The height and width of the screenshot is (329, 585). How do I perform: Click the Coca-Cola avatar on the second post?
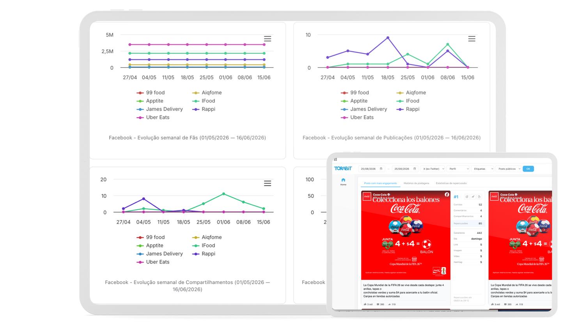pos(494,196)
